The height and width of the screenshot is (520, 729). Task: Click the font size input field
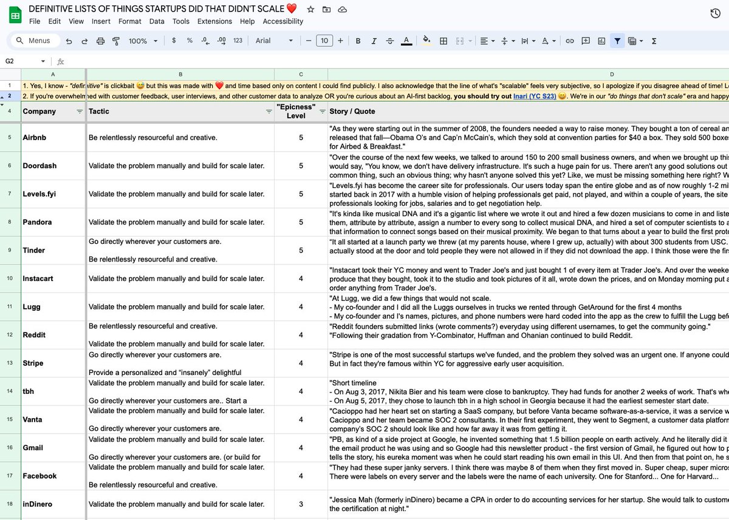coord(324,41)
